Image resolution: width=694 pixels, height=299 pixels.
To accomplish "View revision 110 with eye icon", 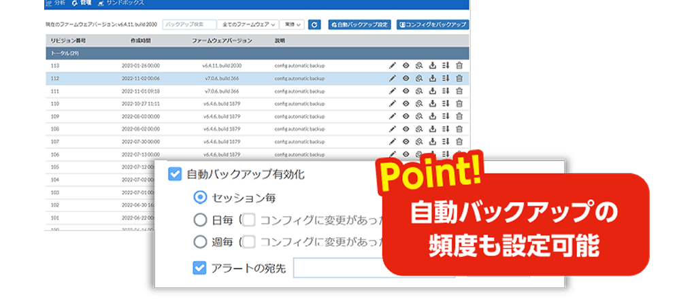I will tap(406, 103).
